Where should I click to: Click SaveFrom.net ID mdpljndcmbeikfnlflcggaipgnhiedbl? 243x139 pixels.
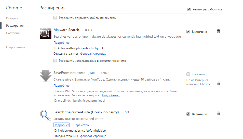tap(79, 101)
